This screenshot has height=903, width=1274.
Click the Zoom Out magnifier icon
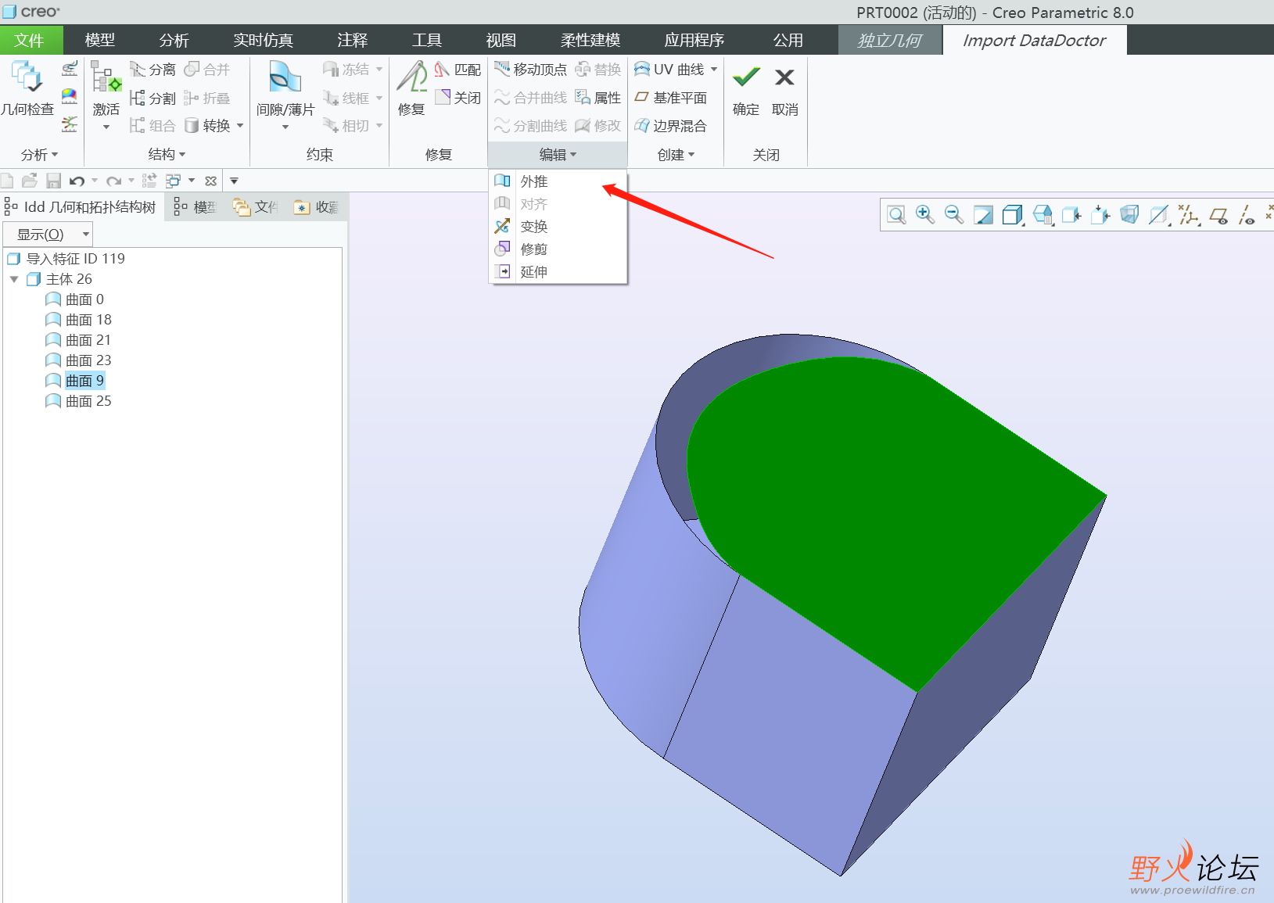pyautogui.click(x=954, y=215)
